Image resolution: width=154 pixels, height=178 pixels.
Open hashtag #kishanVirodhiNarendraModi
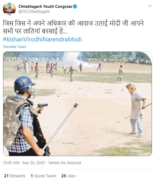(42, 39)
